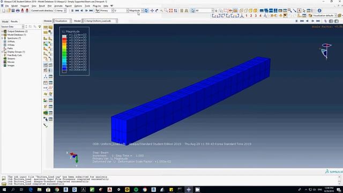This screenshot has width=343, height=193.
Task: Expand the Output Databases tree node
Action: 2,31
